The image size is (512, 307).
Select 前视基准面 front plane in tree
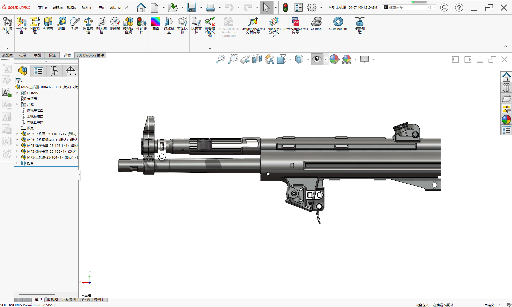35,110
